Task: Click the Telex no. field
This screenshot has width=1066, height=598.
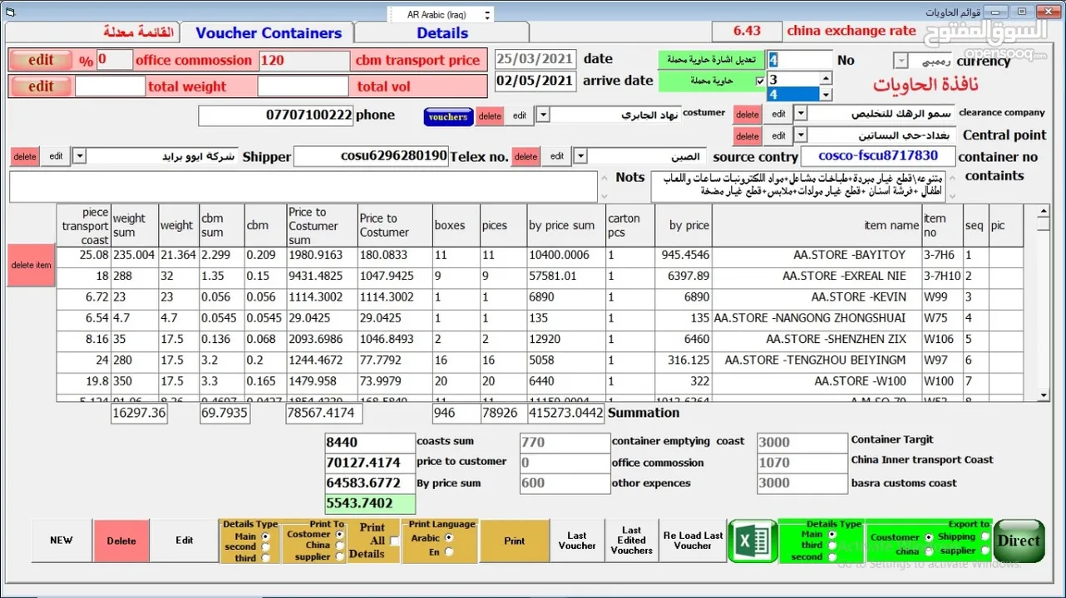Action: (371, 155)
